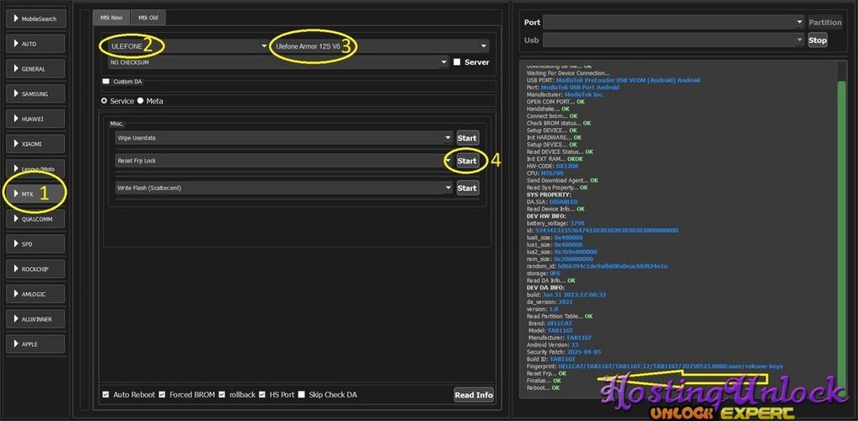This screenshot has width=858, height=421.
Task: Click the Brand: HELLCAT log line
Action: click(550, 323)
